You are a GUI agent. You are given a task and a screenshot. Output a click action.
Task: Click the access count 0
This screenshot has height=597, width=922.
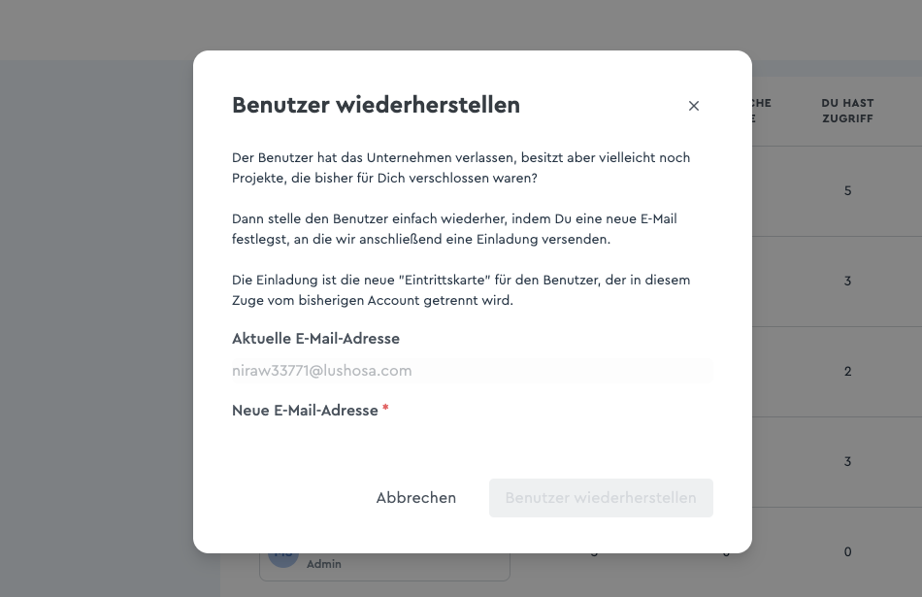(x=847, y=551)
